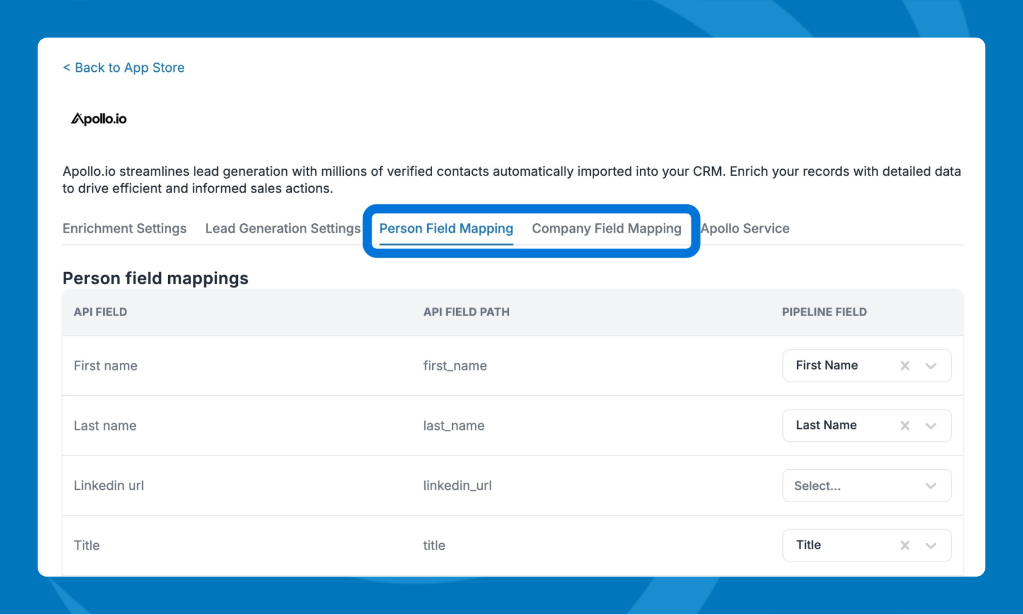
Task: Click the PIPELINE FIELD column header
Action: click(824, 312)
